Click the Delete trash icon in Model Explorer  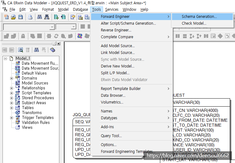[28, 50]
